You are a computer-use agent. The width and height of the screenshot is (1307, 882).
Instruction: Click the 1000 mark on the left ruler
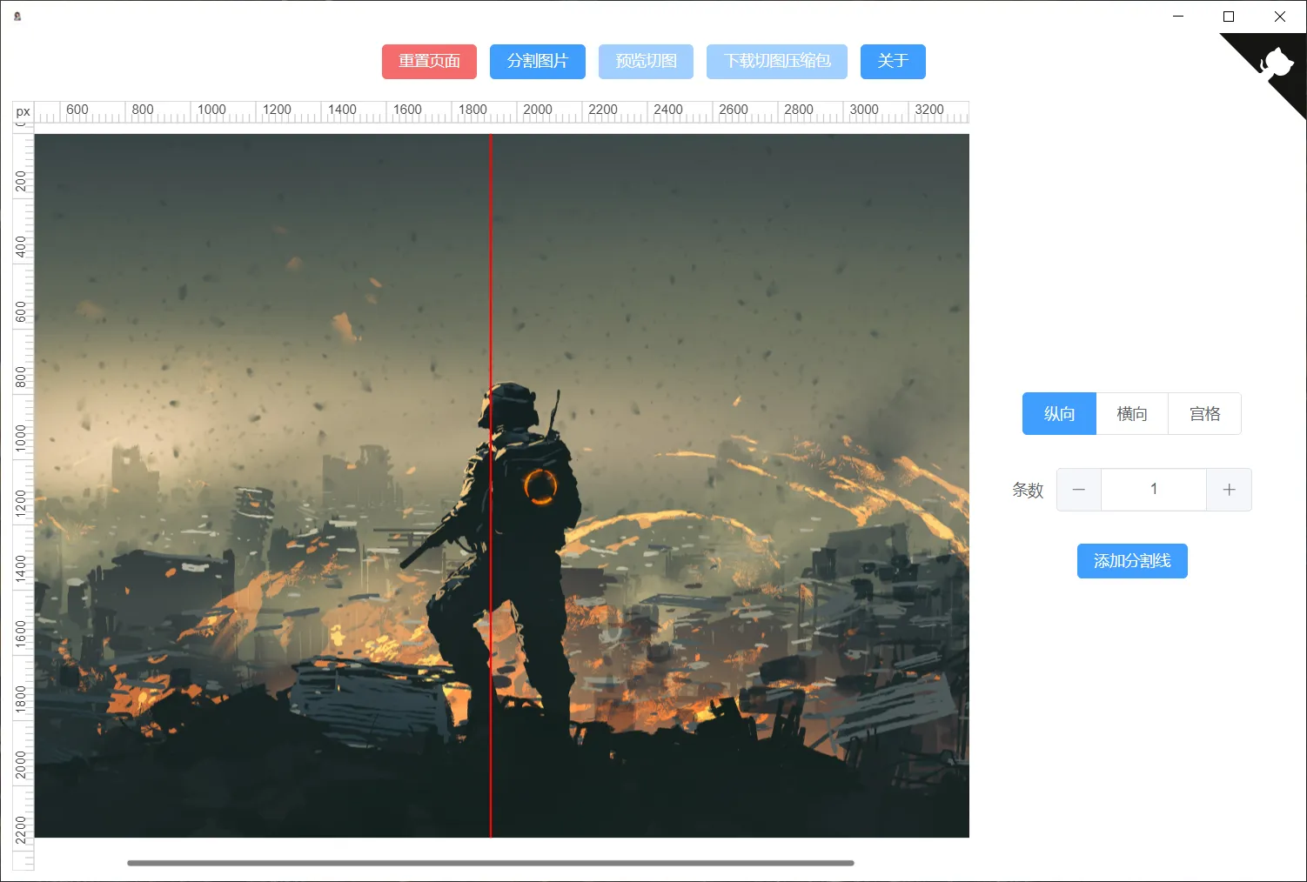pos(21,438)
